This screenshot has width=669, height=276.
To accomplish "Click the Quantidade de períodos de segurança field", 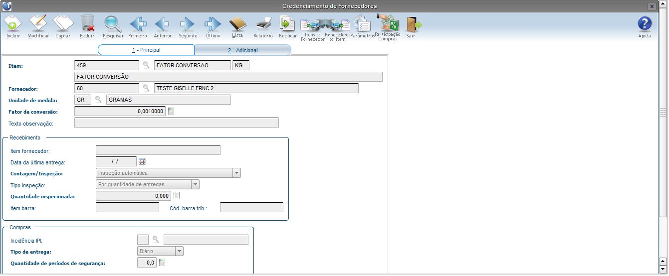I will (147, 263).
